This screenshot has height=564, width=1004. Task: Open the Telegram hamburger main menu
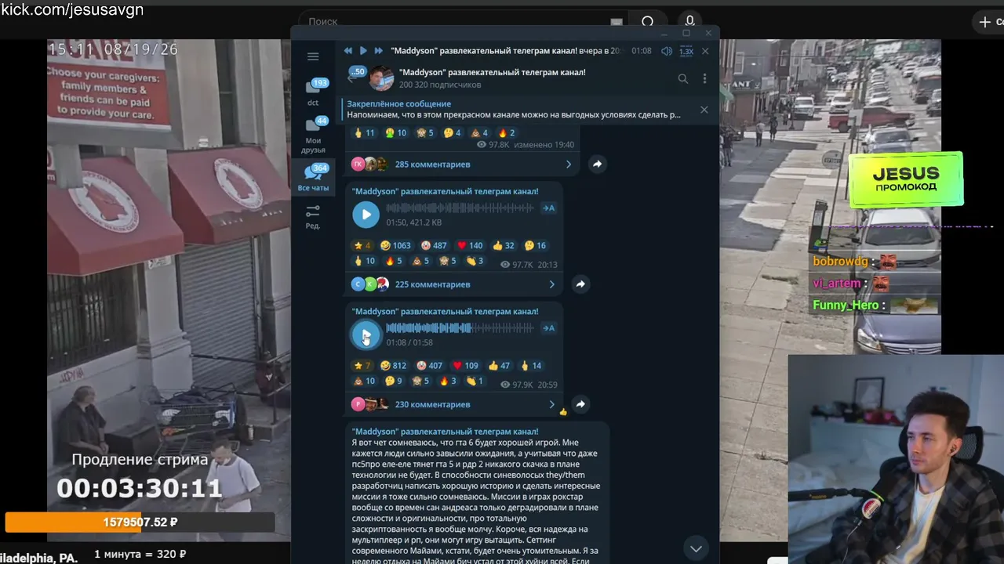tap(313, 56)
